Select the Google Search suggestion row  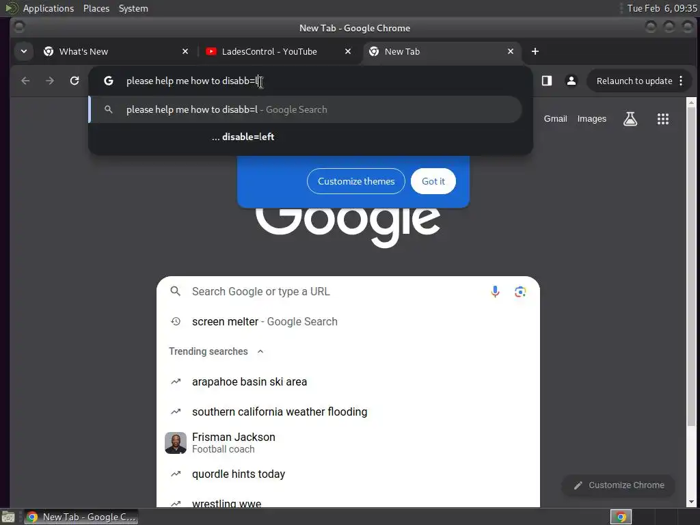pos(306,109)
